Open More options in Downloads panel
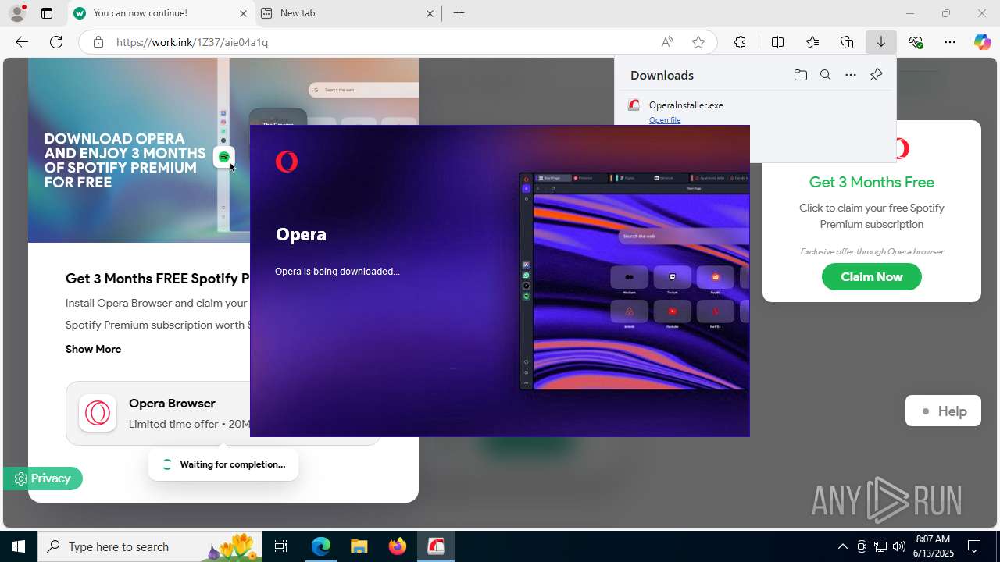The height and width of the screenshot is (562, 1000). point(851,75)
